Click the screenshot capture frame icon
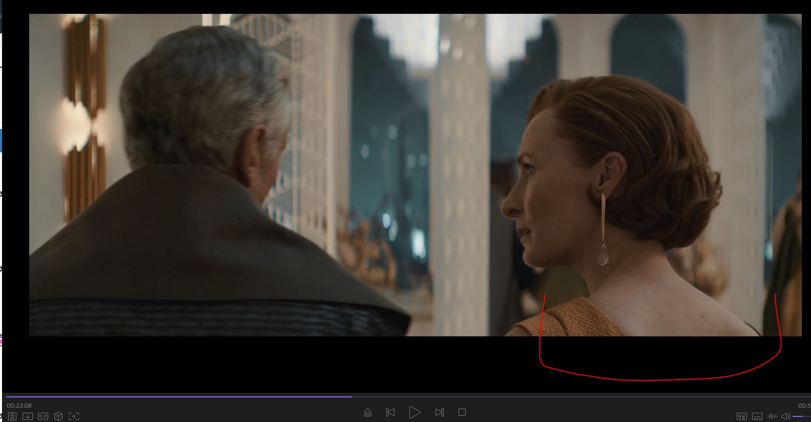Viewport: 811px width, 422px height. tap(74, 416)
